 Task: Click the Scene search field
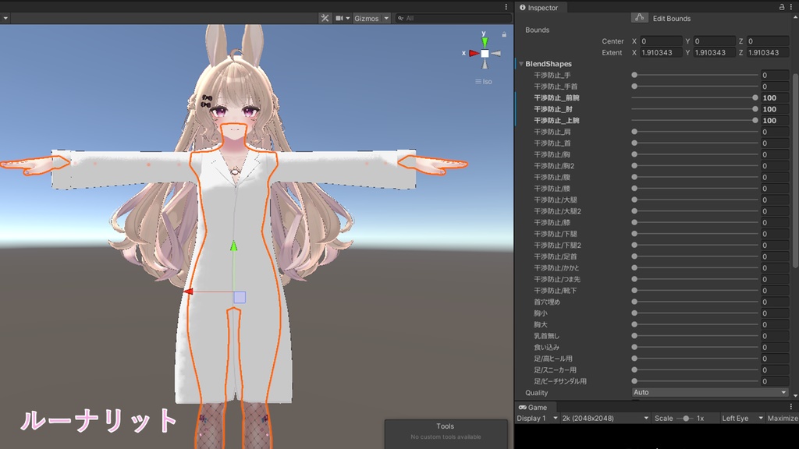point(453,19)
